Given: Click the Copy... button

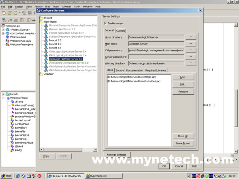Looking at the screenshot, I should coord(47,156).
